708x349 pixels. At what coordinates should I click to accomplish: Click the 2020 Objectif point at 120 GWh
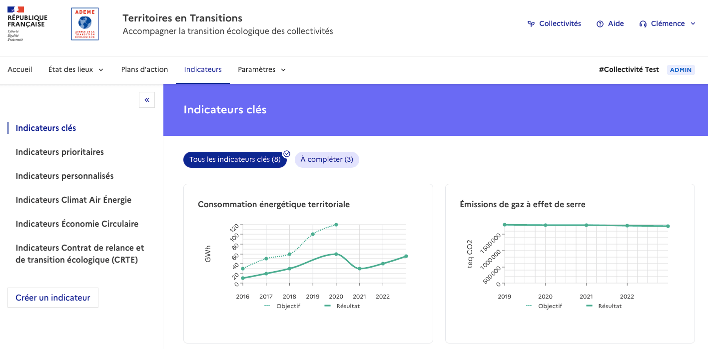tap(336, 225)
